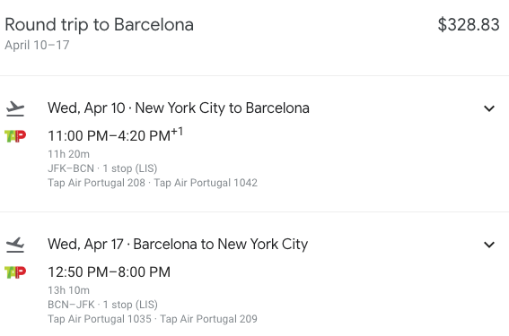Select the April 10–17 date range
The height and width of the screenshot is (336, 509).
click(x=37, y=45)
